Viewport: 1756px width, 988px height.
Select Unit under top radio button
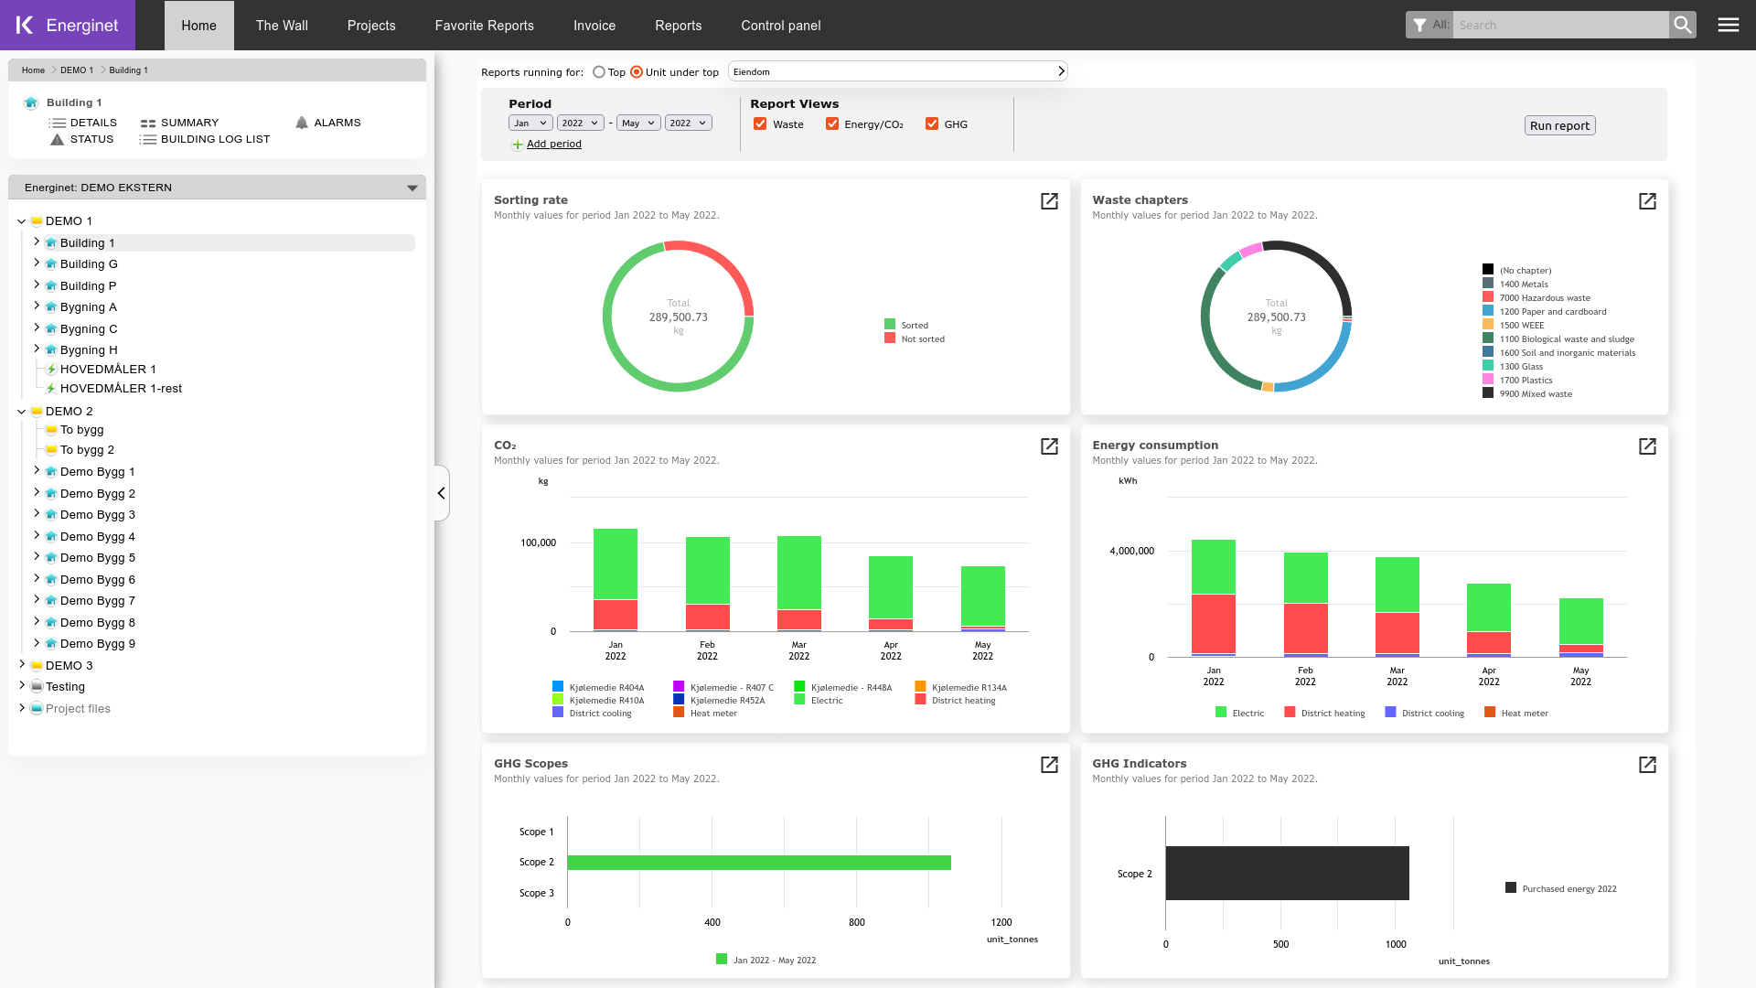[638, 71]
